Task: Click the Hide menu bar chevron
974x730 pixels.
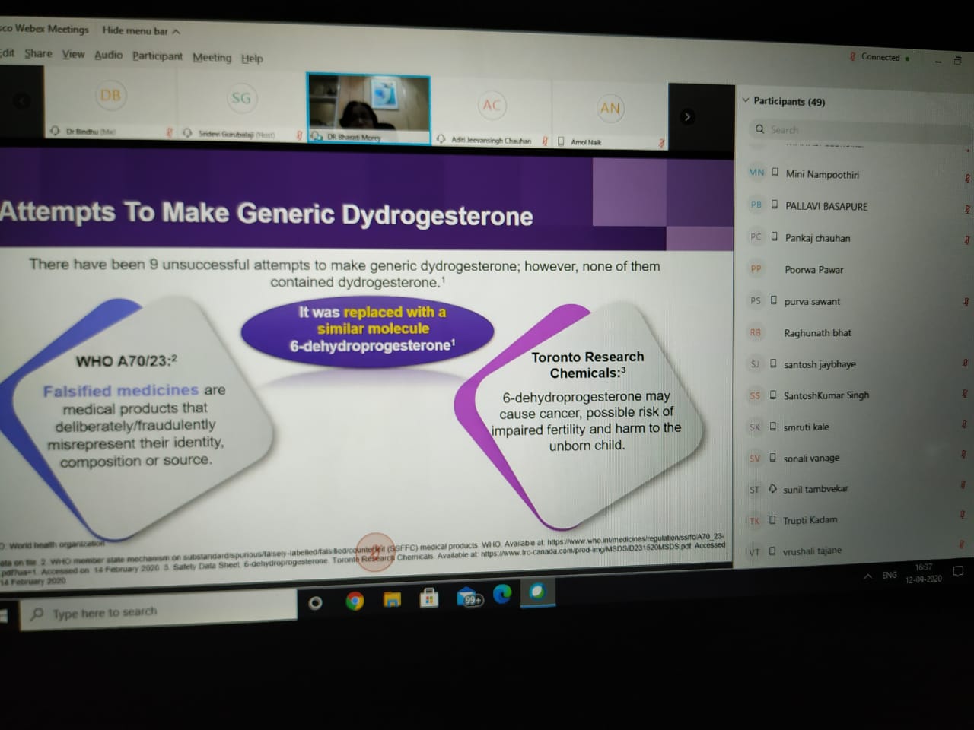Action: pos(177,32)
